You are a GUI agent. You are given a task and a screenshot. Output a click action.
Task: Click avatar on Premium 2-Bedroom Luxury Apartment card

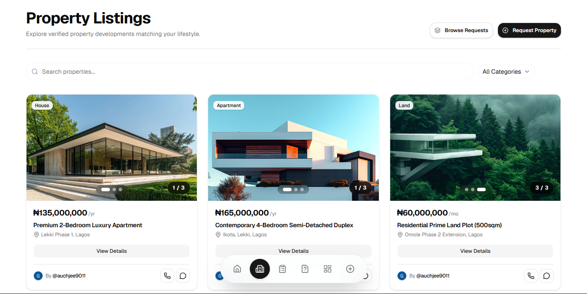pyautogui.click(x=38, y=276)
